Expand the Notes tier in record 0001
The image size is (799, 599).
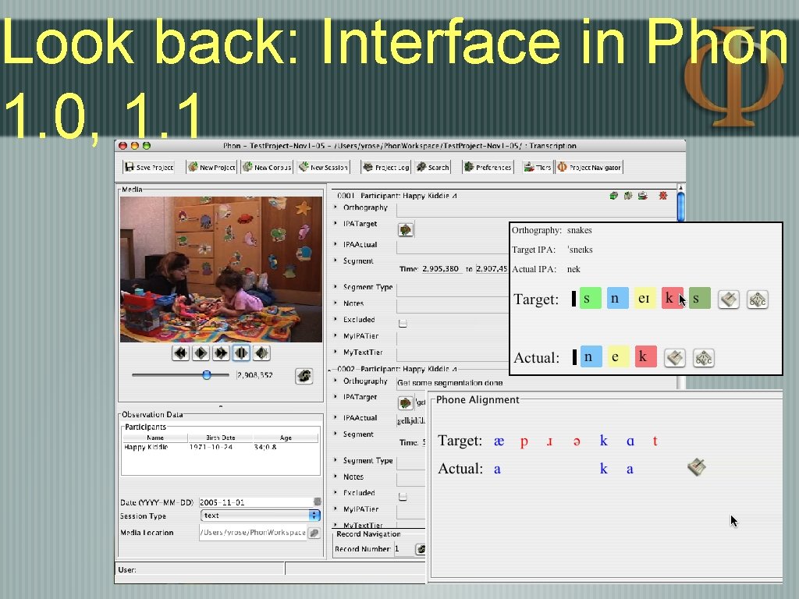(336, 303)
